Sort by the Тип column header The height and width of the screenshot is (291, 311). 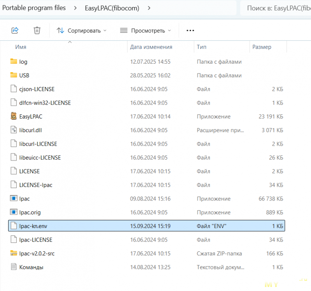tap(201, 47)
